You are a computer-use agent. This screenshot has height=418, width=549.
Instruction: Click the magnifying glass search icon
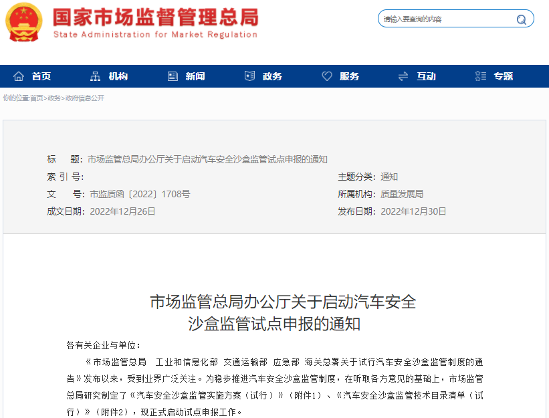point(521,19)
